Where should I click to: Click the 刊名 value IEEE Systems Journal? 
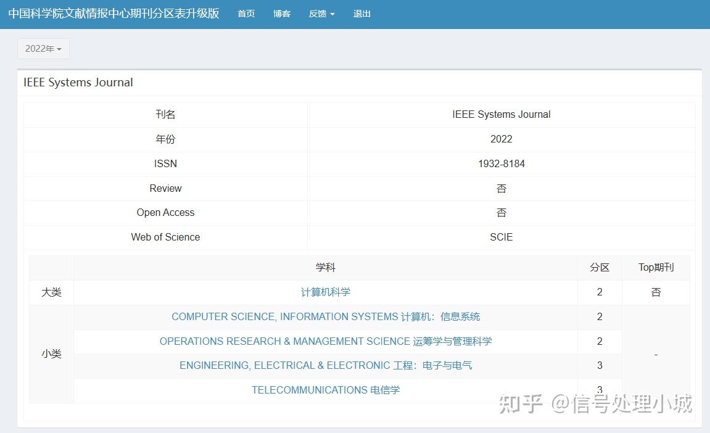tap(502, 115)
